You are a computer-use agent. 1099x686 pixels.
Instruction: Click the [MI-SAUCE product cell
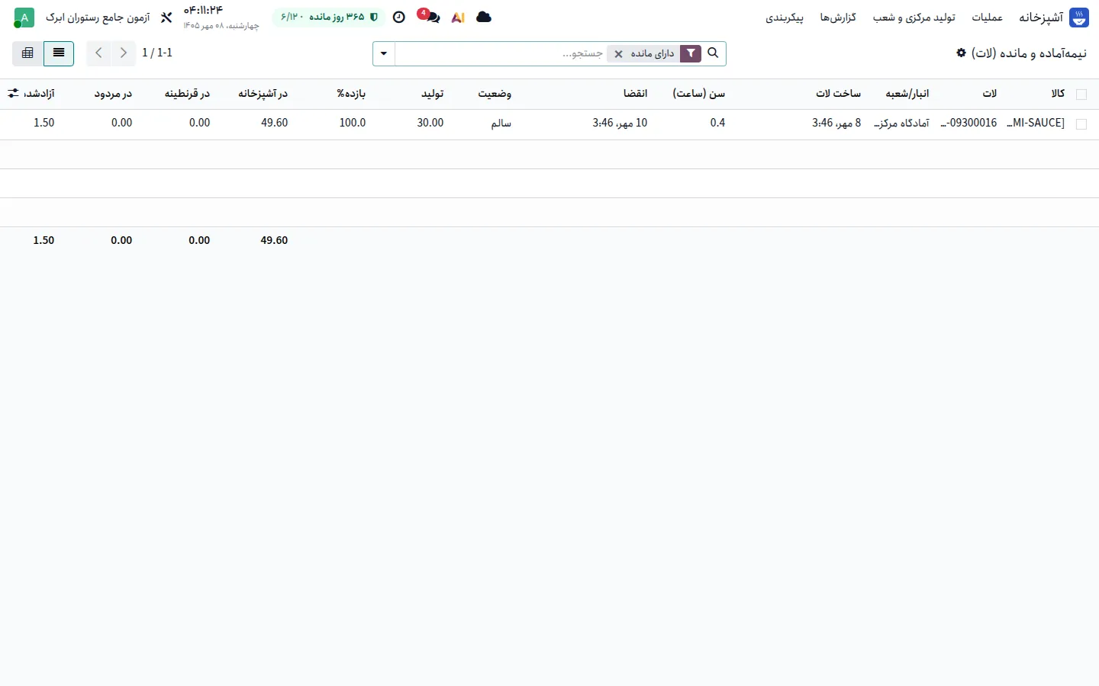(1036, 123)
